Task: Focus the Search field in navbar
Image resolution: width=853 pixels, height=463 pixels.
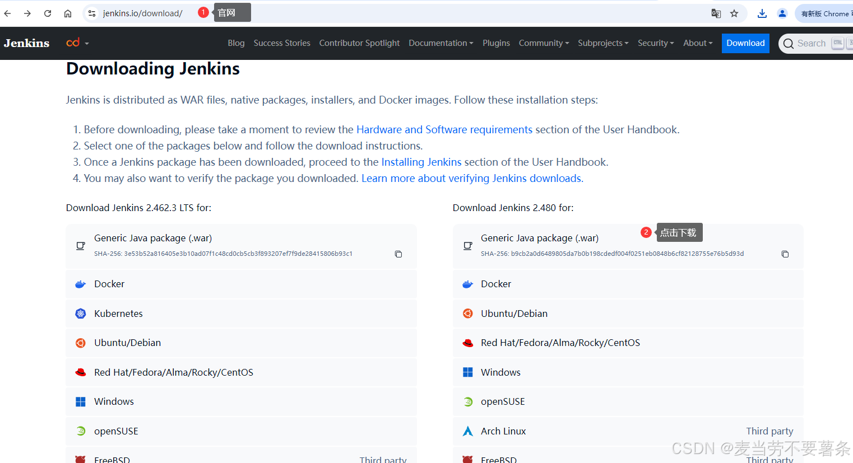Action: [815, 43]
